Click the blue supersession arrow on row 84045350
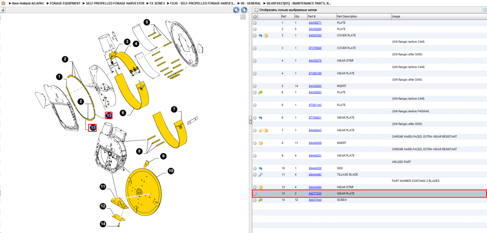 coord(261,36)
